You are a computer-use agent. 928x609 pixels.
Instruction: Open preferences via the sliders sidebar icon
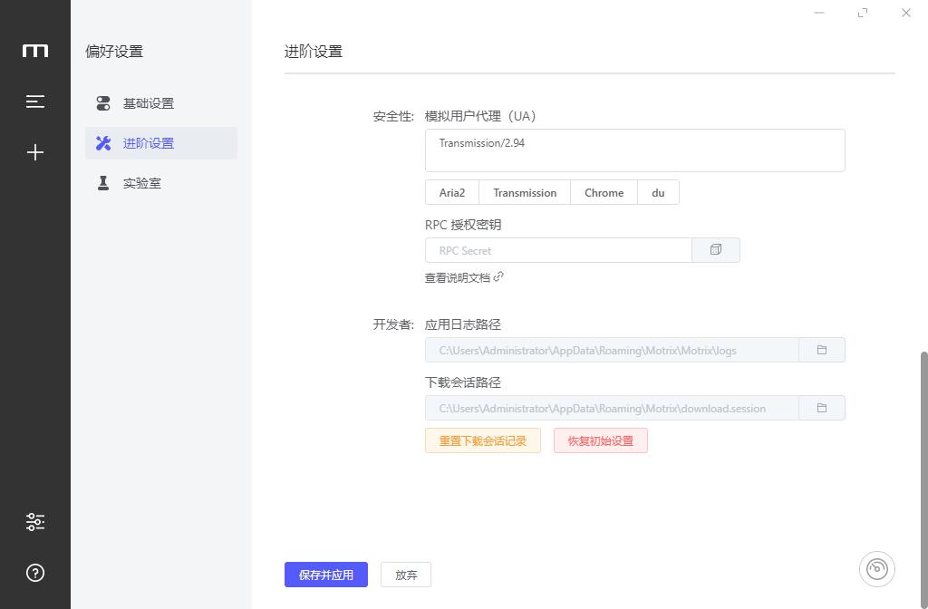pos(34,522)
